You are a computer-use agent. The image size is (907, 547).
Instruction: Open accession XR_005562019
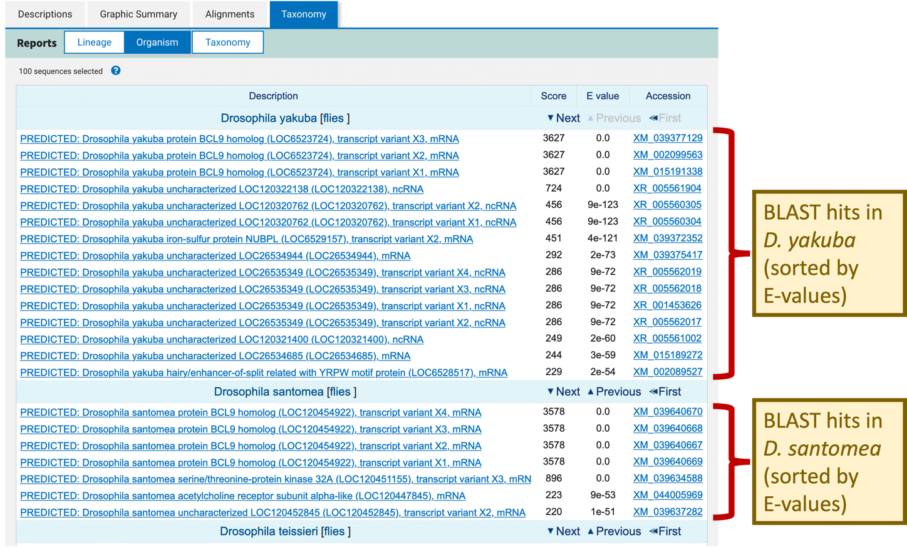click(x=667, y=272)
